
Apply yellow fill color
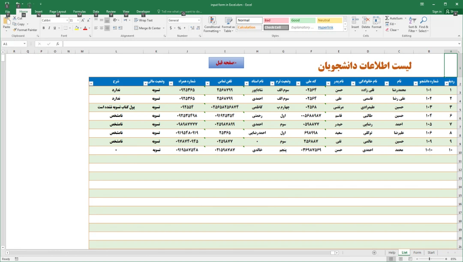tap(77, 28)
